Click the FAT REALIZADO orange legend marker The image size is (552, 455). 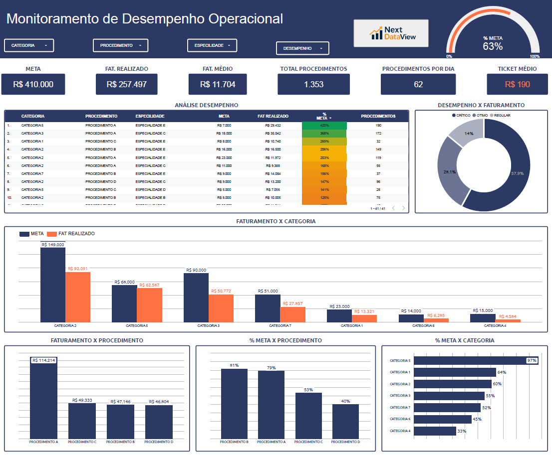(x=52, y=234)
